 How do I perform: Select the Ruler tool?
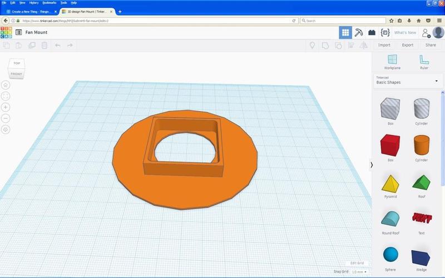point(424,60)
